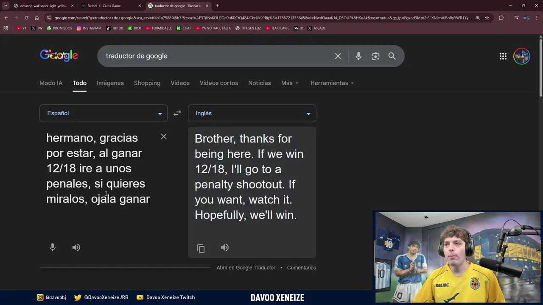Start voice search with the microphone icon

[x=358, y=56]
